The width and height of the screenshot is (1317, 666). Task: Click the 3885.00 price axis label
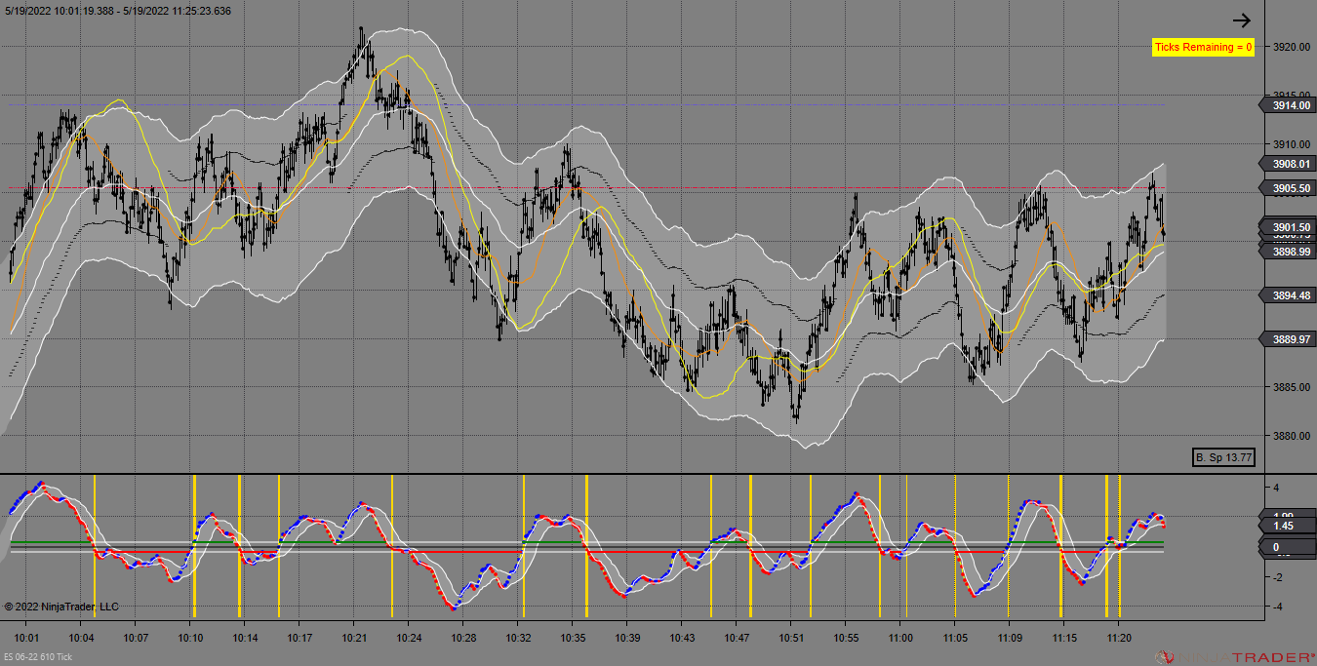(x=1291, y=387)
